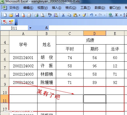Run the Spelling check icon
The width and height of the screenshot is (127, 115).
[x=50, y=15]
